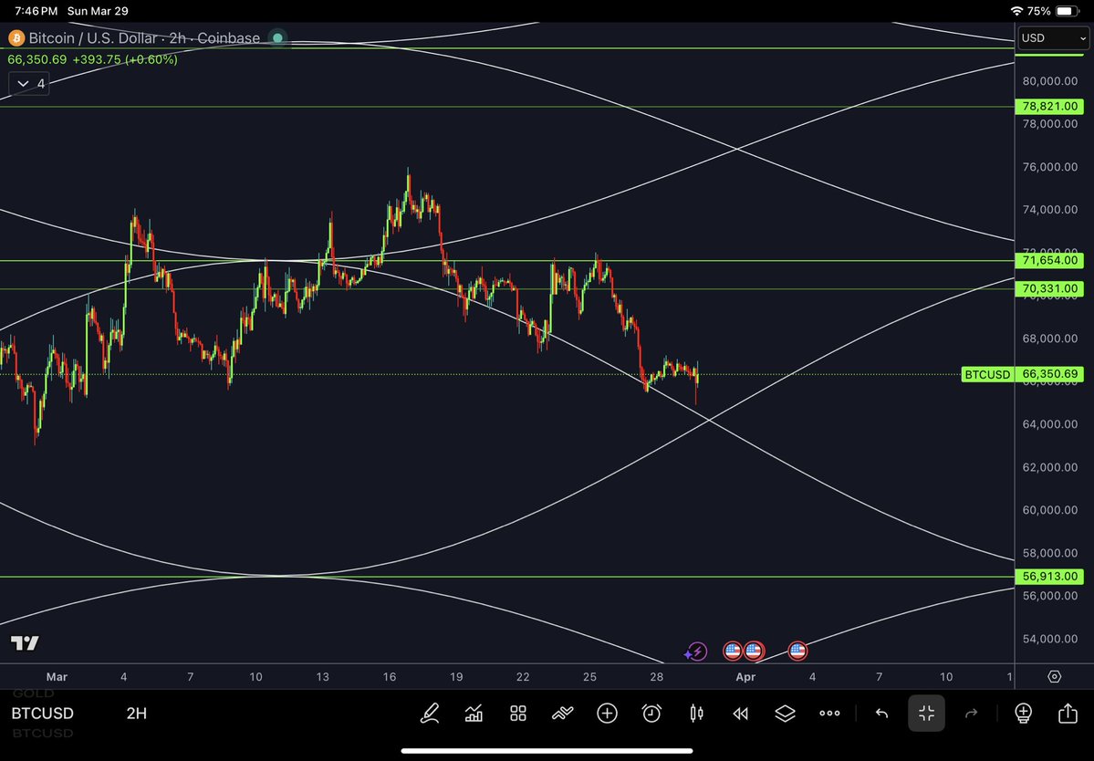Tap the add symbol plus icon

coord(607,713)
